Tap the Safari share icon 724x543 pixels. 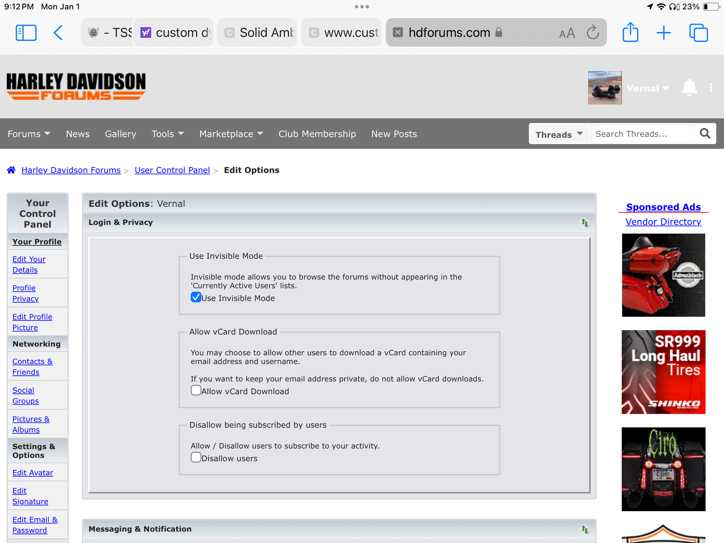click(630, 33)
